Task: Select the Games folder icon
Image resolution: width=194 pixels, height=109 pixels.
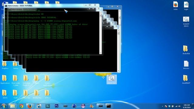Action: (15, 65)
